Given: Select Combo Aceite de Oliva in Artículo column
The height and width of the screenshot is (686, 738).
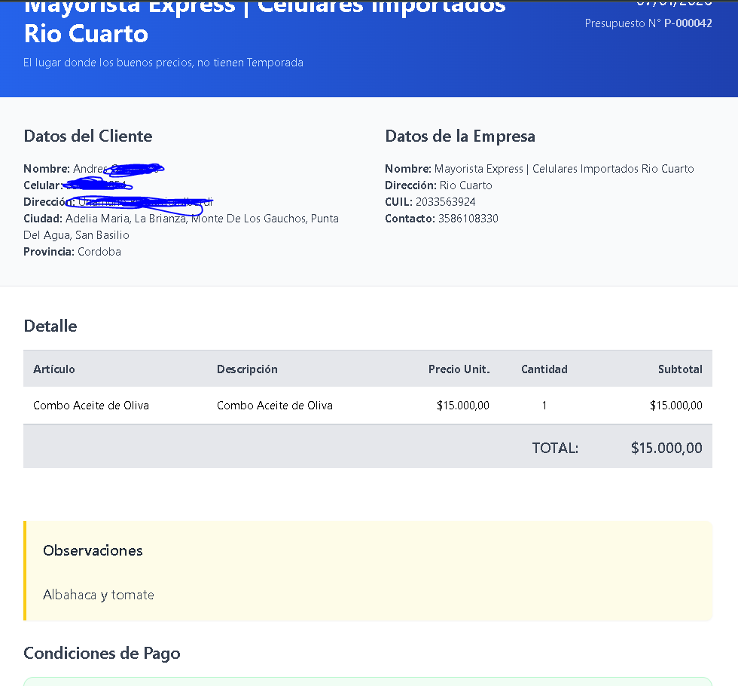Looking at the screenshot, I should pyautogui.click(x=91, y=406).
